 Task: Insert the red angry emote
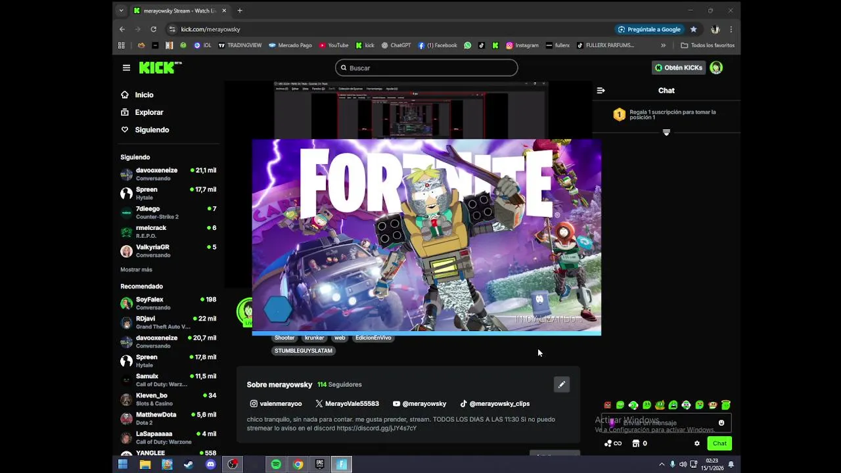pos(607,405)
